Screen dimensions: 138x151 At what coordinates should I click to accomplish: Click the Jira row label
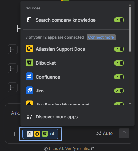click(39, 91)
